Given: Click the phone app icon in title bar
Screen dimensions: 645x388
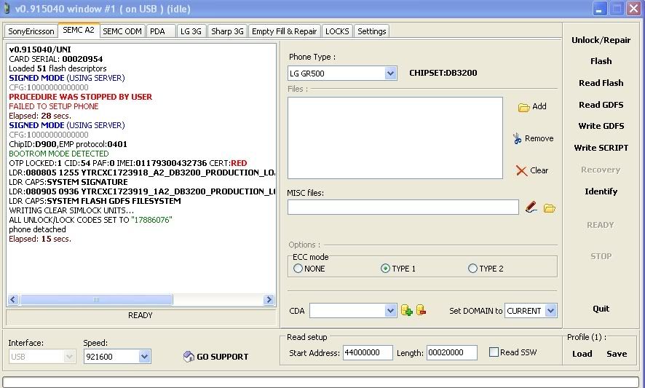Looking at the screenshot, I should (7, 9).
